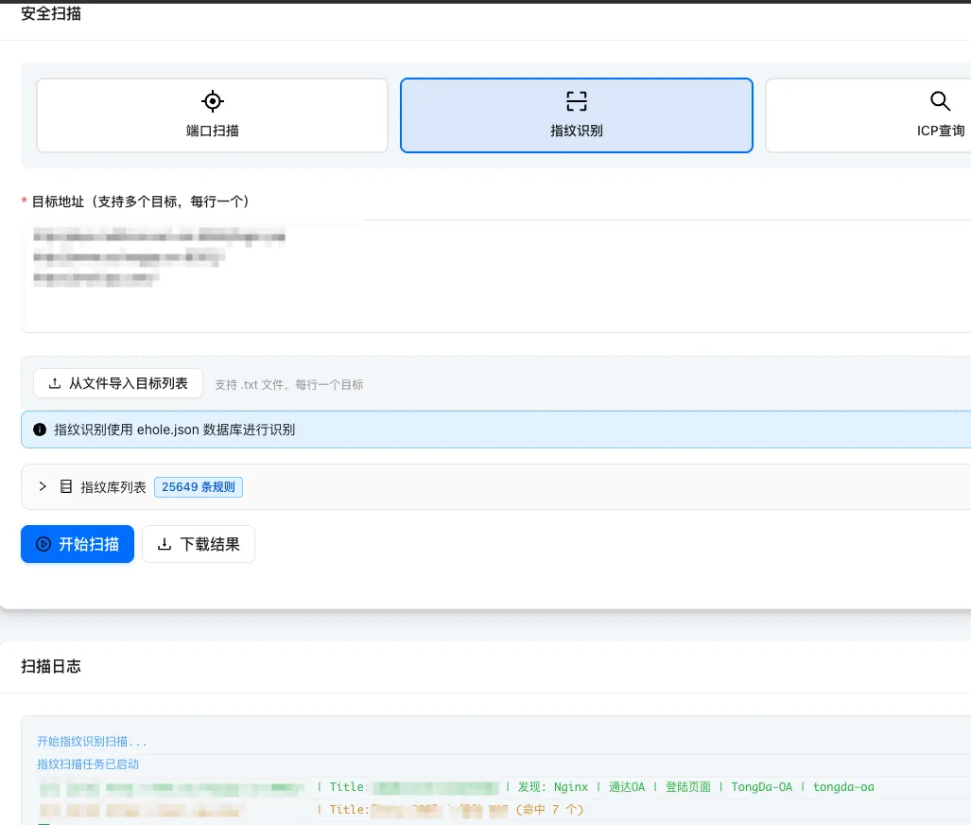971x825 pixels.
Task: Click the 登陆页面 result text
Action: 688,787
